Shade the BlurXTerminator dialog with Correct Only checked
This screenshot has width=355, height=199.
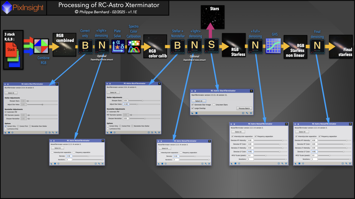pyautogui.click(x=8, y=84)
